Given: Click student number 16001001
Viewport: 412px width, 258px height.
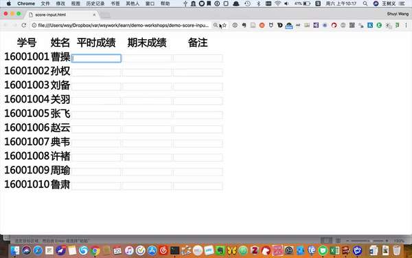Looking at the screenshot, I should coord(27,56).
